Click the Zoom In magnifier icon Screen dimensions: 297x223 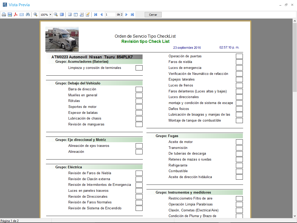tap(36, 14)
